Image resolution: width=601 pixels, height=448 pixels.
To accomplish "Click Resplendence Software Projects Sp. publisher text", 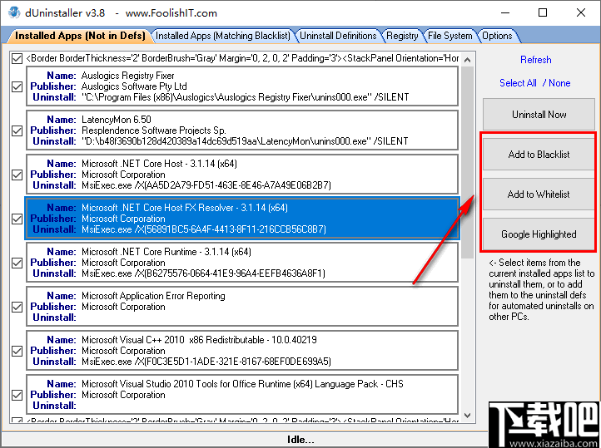I will tap(154, 130).
